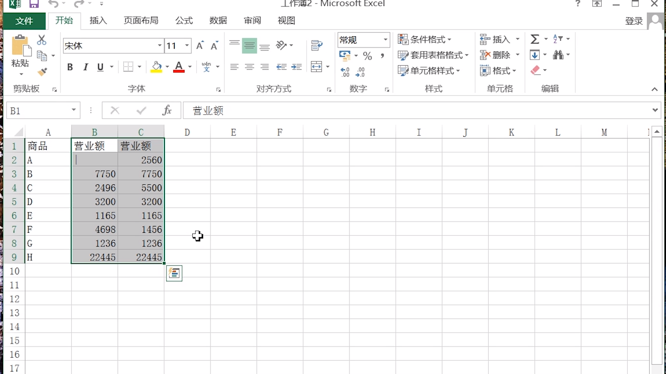Image resolution: width=666 pixels, height=374 pixels.
Task: Click the format painter brush icon
Action: (x=43, y=72)
